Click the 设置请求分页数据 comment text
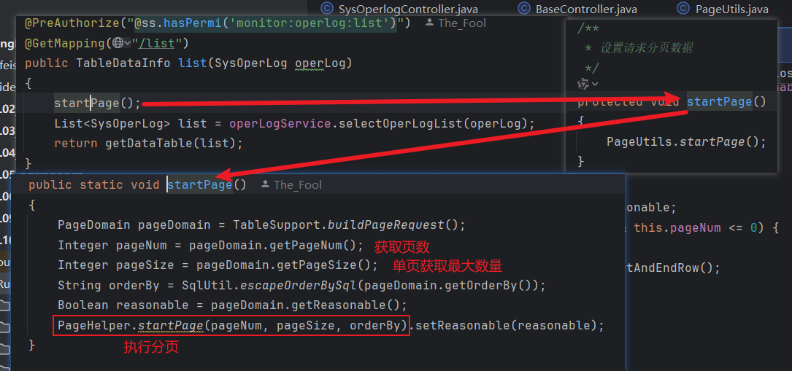The image size is (792, 371). pos(647,48)
